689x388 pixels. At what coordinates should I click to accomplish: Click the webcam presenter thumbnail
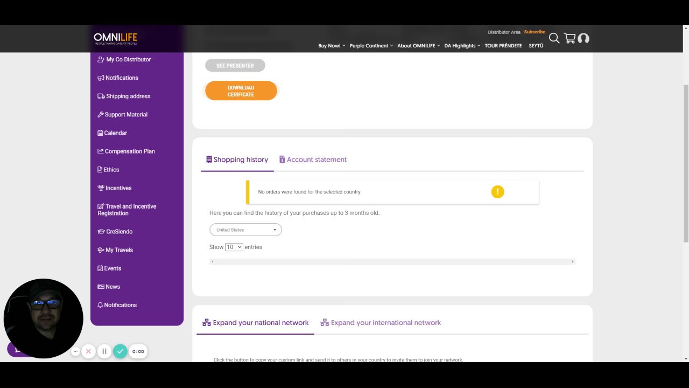(43, 318)
